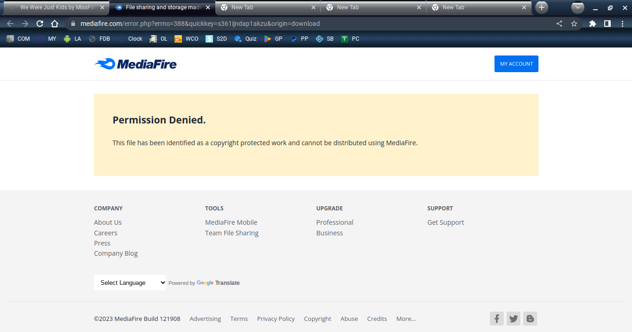This screenshot has width=632, height=332.
Task: Open the MediaFire Mobile link
Action: coord(231,222)
